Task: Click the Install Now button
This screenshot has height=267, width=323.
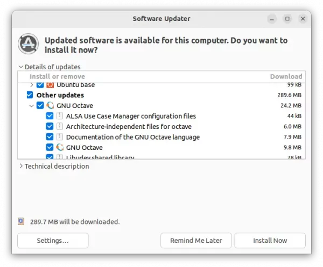Action: tap(270, 241)
